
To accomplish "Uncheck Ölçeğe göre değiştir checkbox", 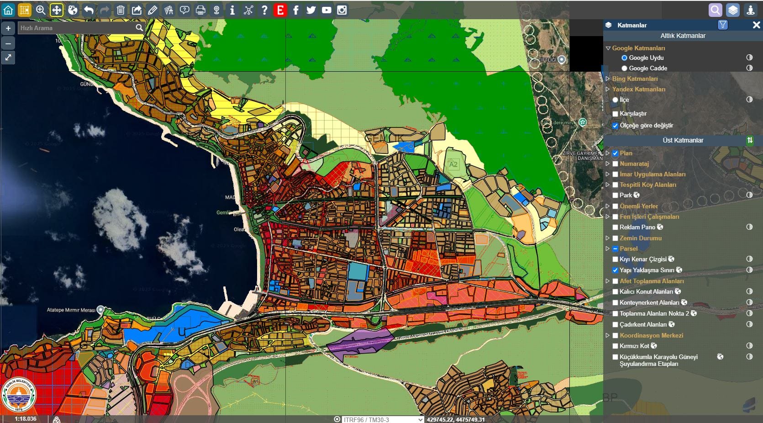I will point(616,126).
